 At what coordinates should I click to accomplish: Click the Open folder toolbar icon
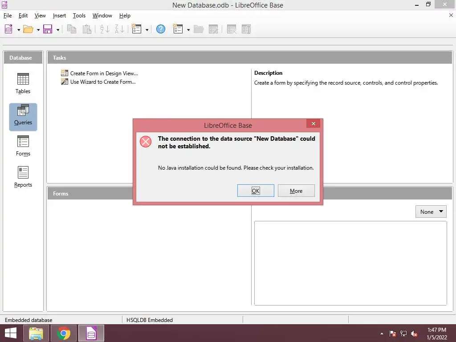pos(28,29)
